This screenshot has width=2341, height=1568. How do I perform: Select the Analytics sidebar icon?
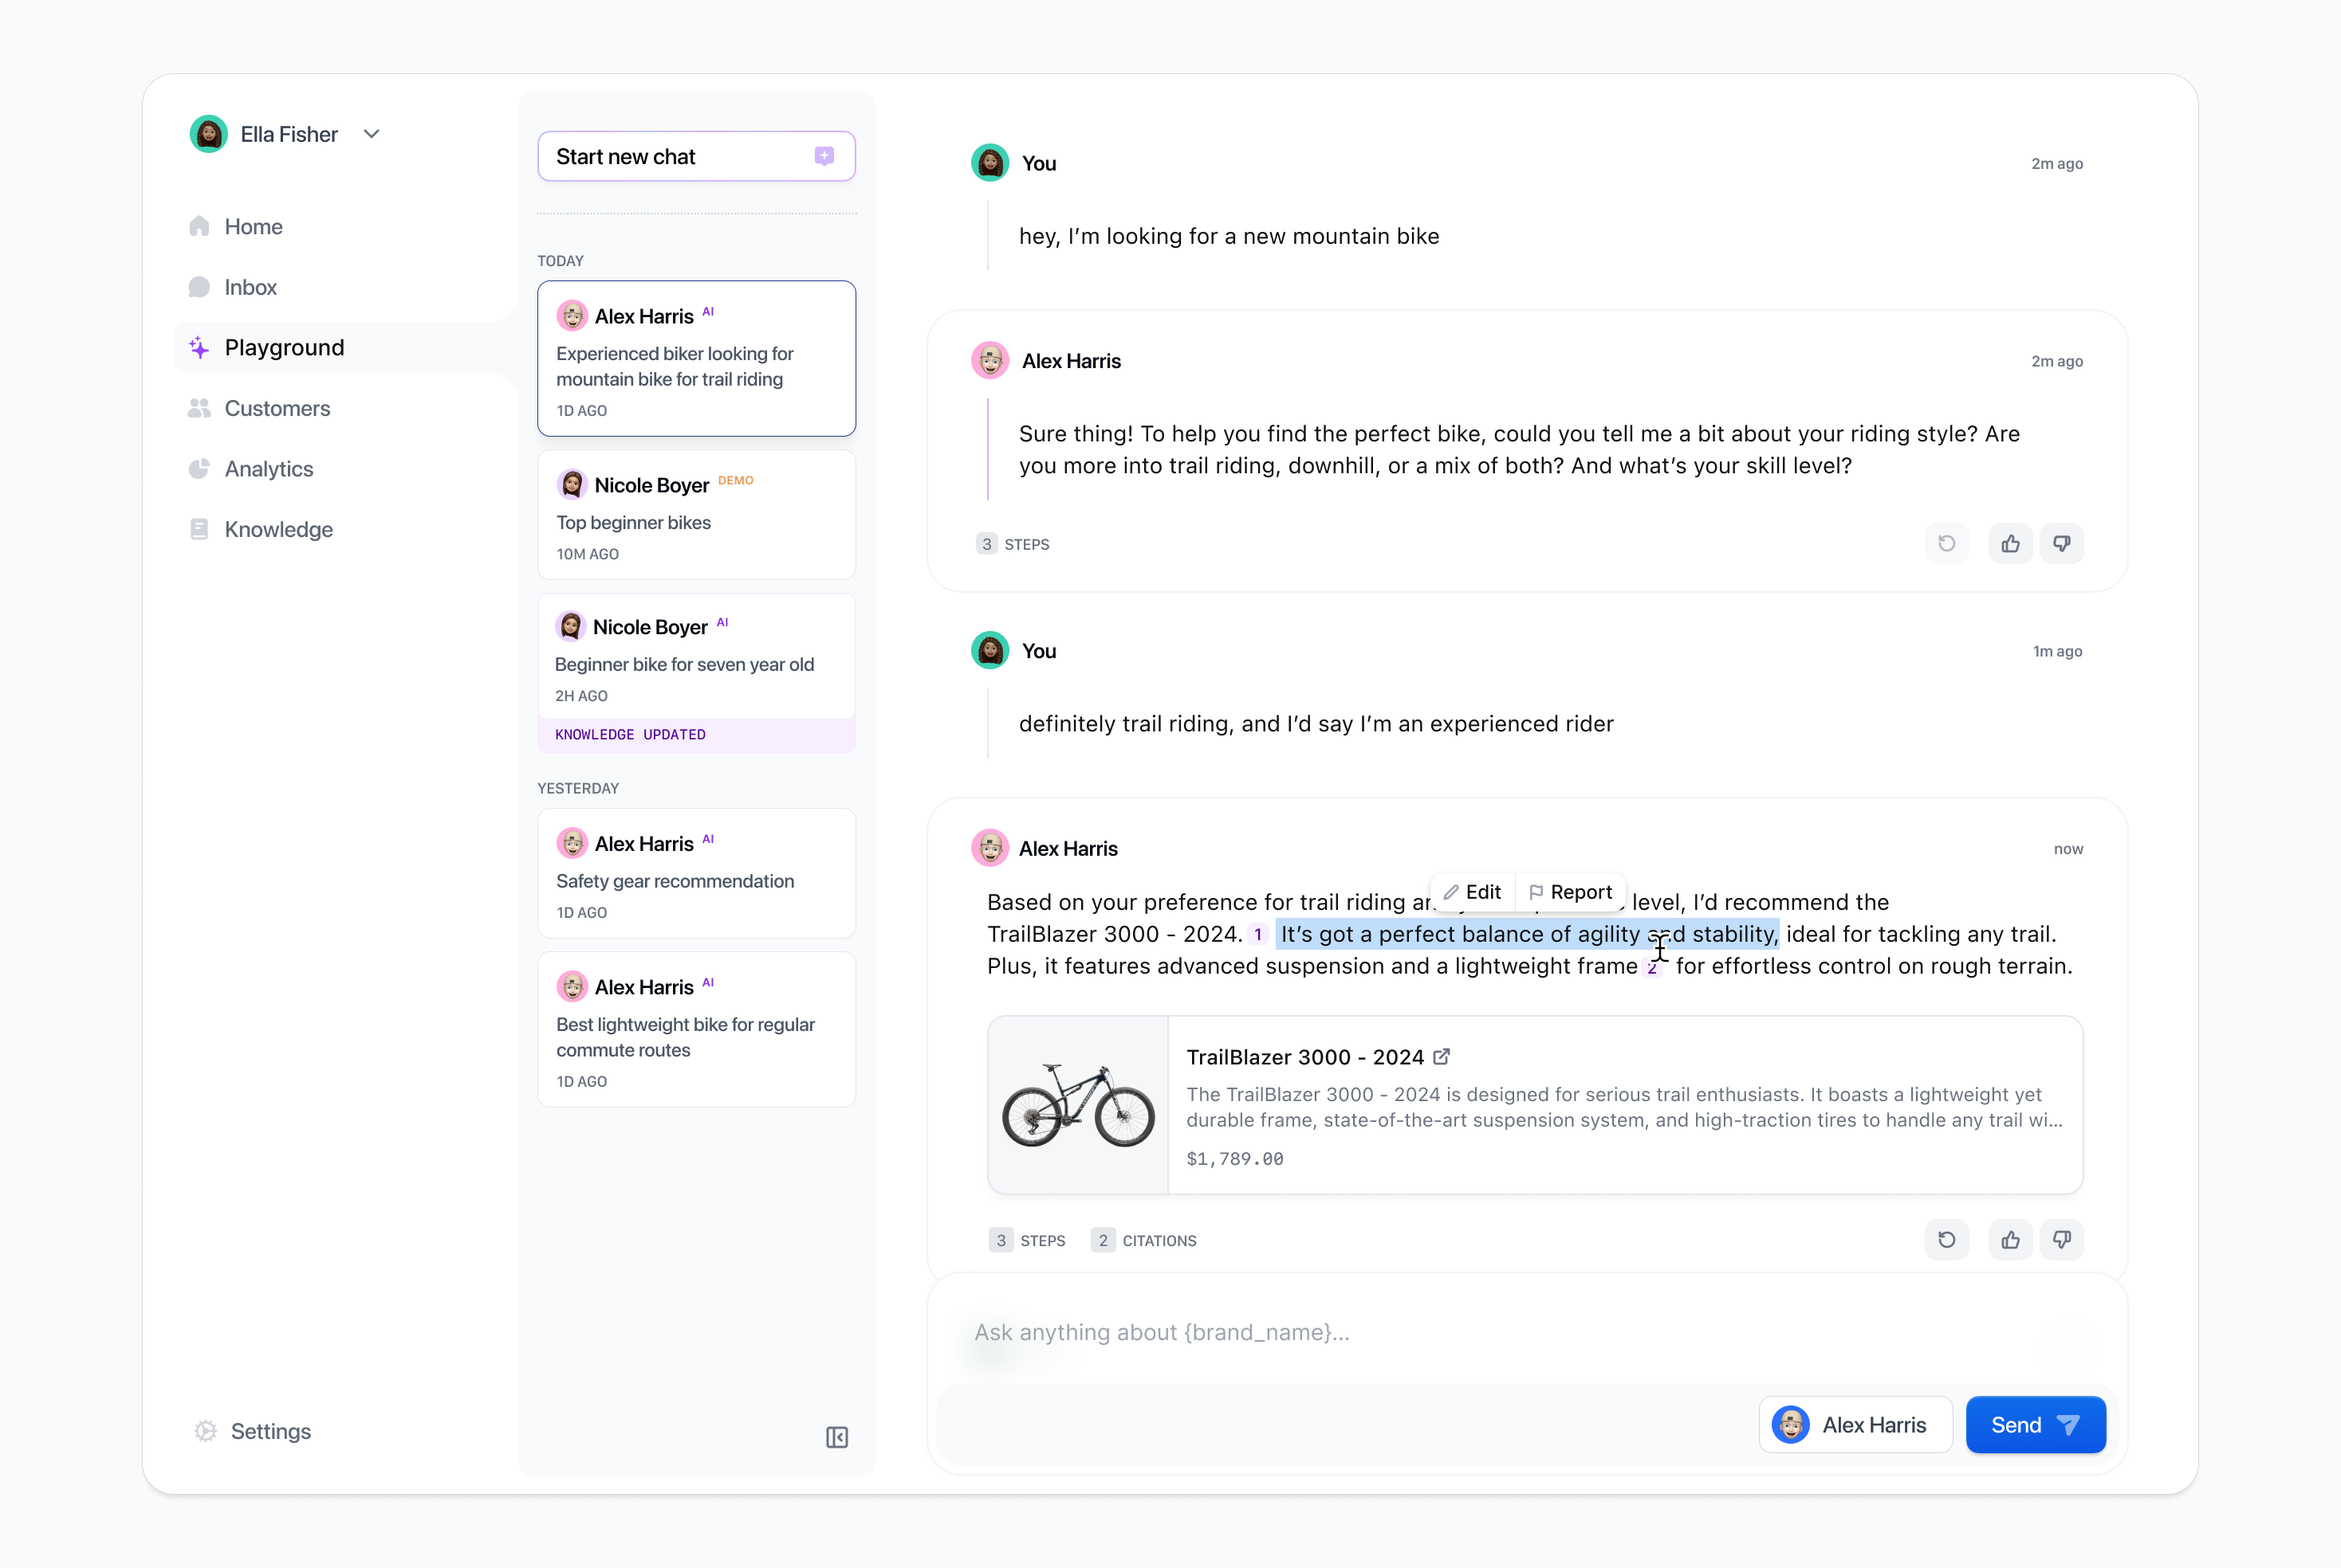[199, 469]
